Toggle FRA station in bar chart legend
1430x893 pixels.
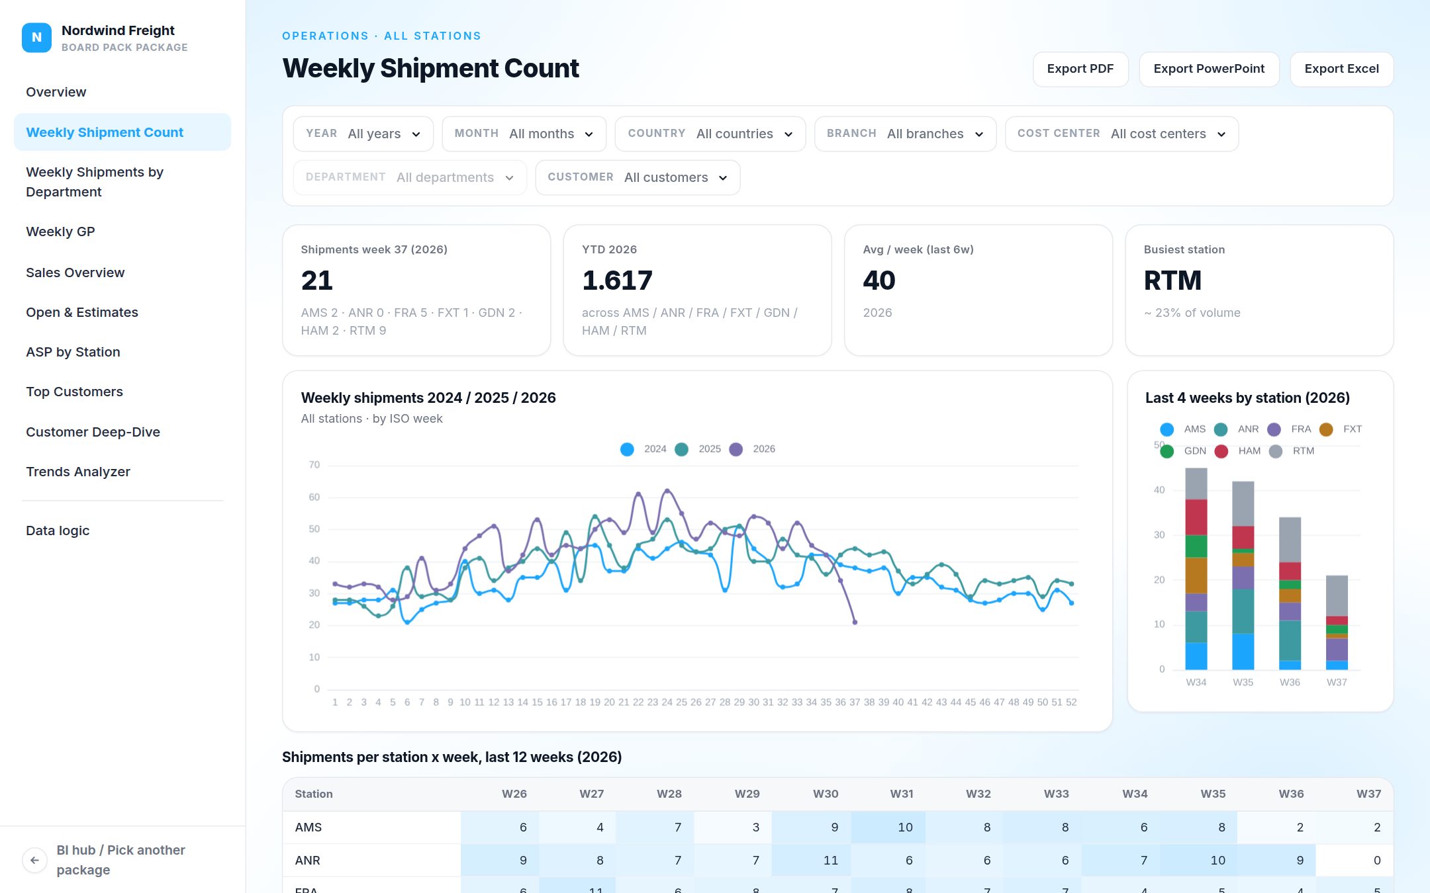pyautogui.click(x=1274, y=429)
